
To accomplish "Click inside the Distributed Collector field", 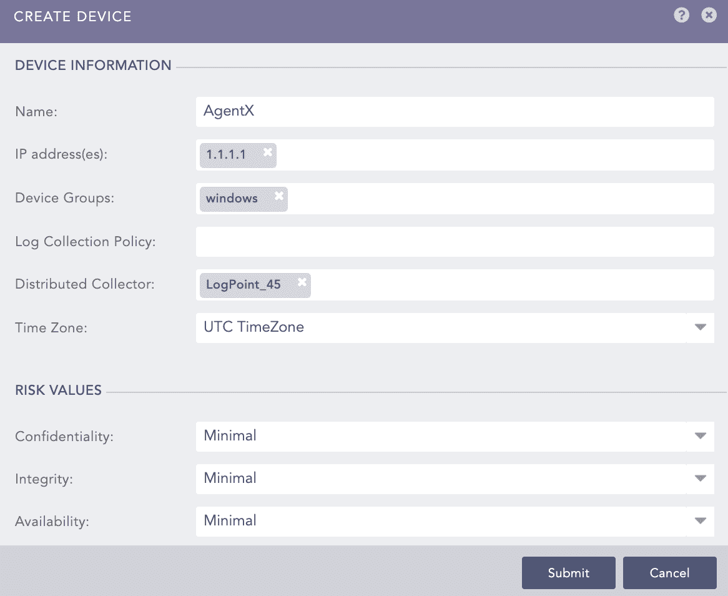I will click(x=512, y=285).
